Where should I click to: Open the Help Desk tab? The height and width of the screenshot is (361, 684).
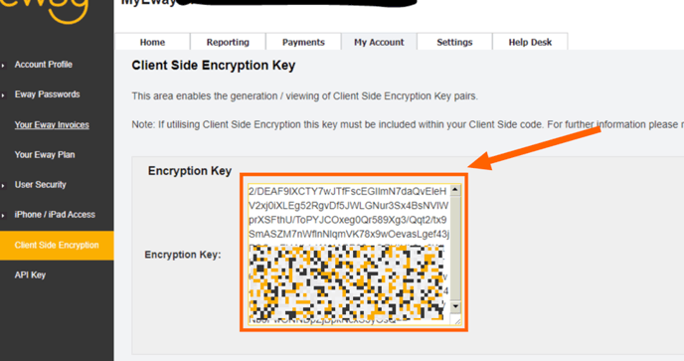click(x=530, y=42)
